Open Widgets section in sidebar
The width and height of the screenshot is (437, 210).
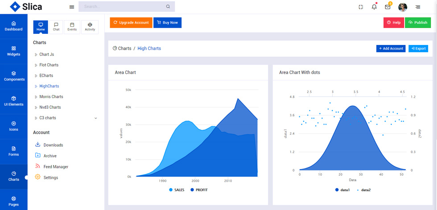(14, 51)
